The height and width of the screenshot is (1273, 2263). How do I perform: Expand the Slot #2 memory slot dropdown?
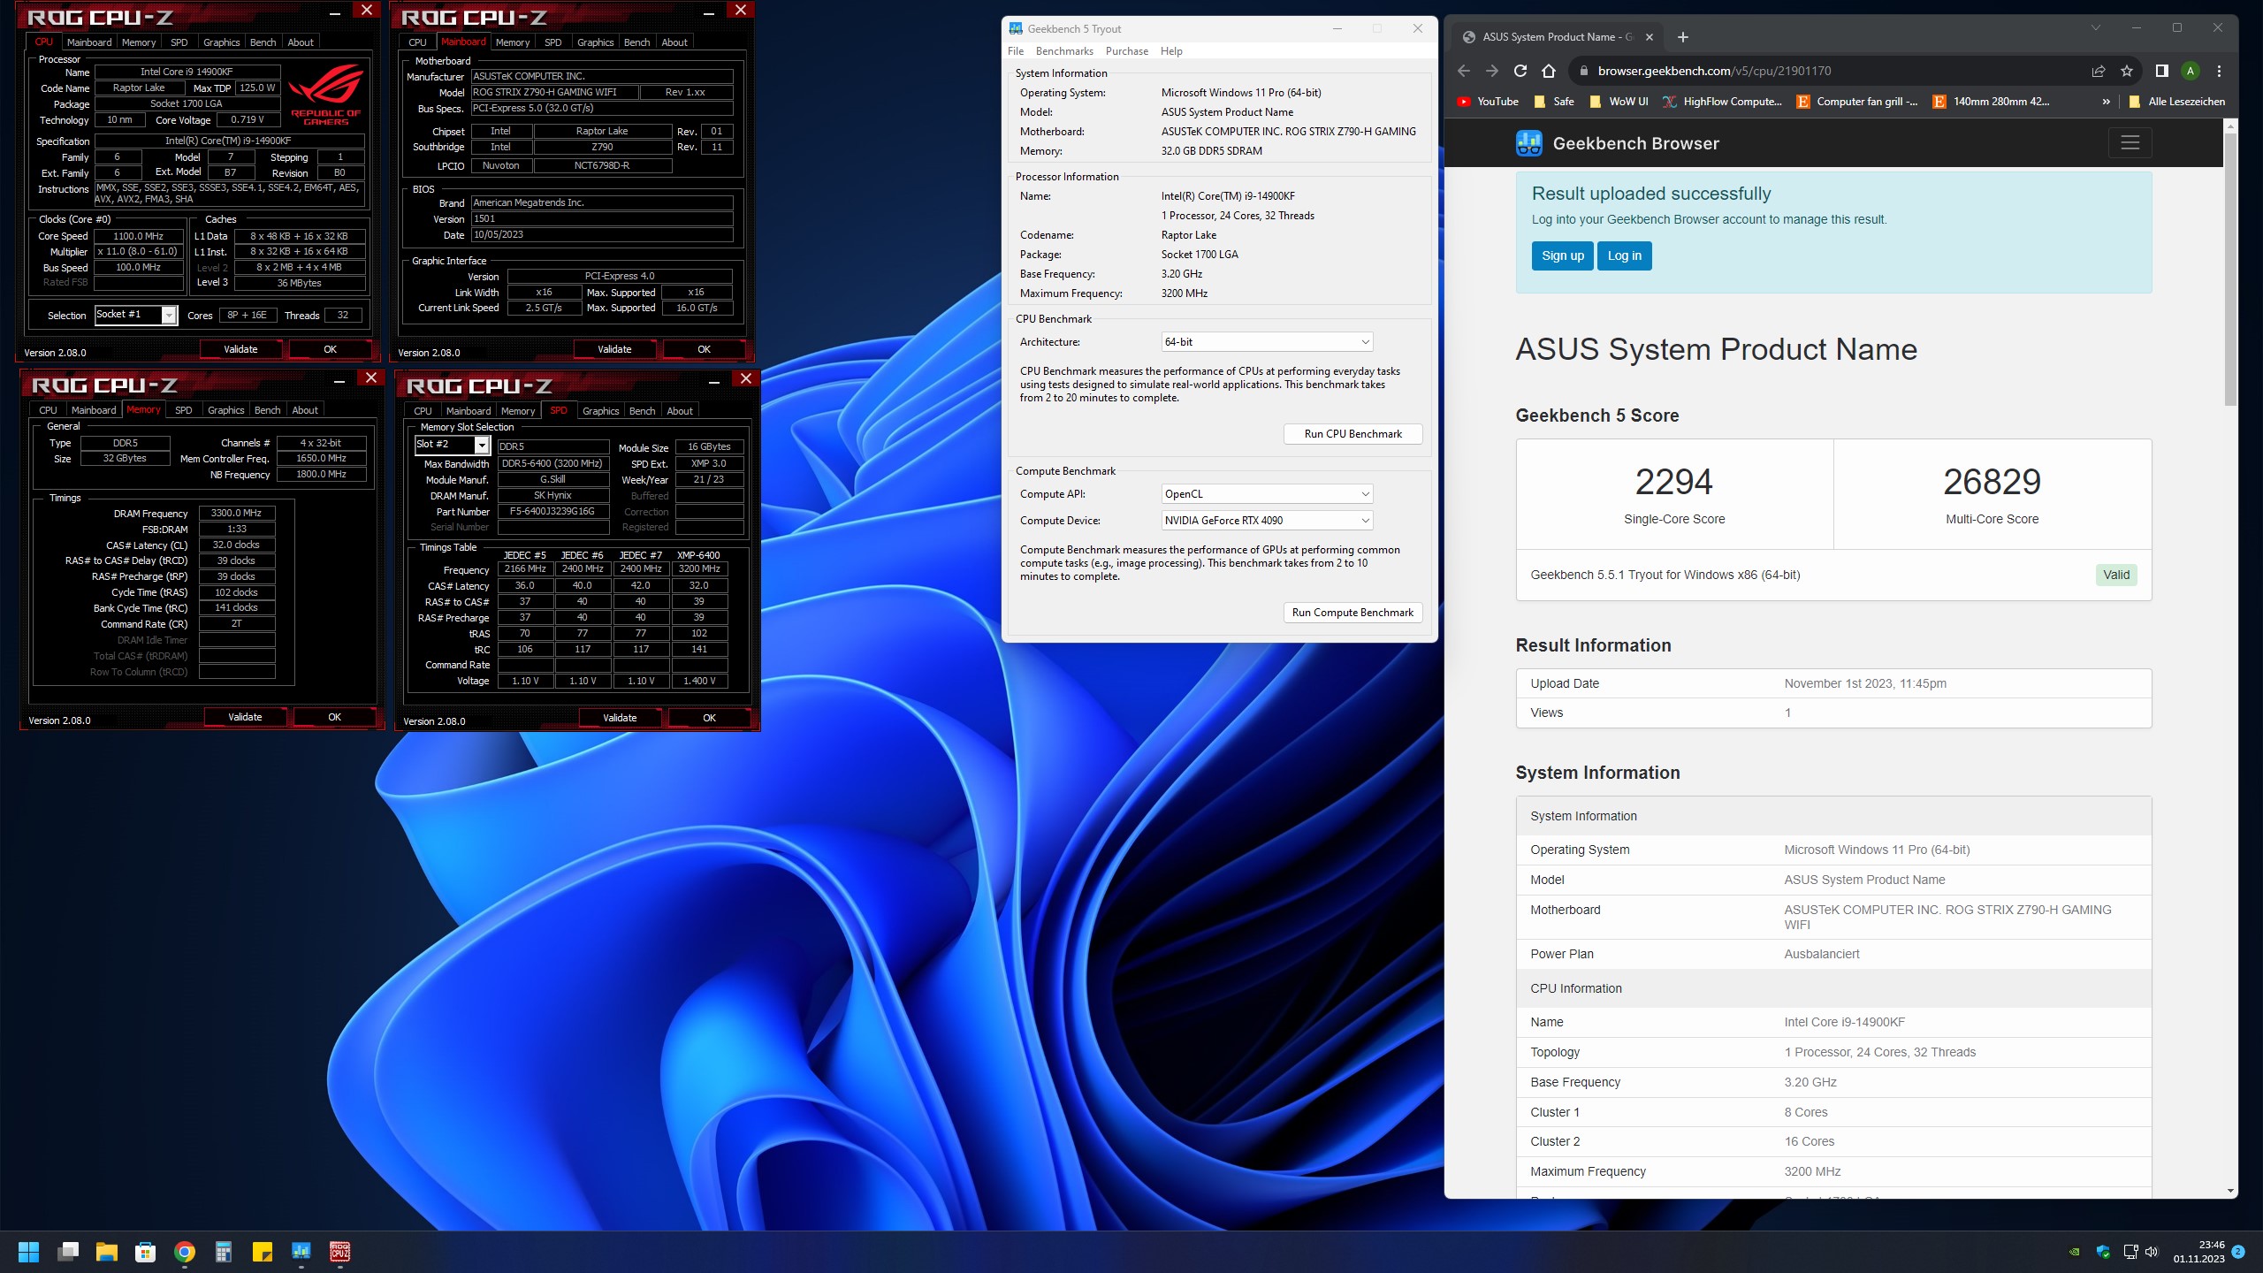(482, 445)
